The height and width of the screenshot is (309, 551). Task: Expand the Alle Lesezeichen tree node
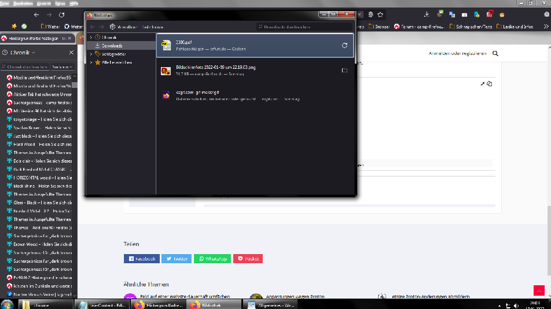coord(91,62)
